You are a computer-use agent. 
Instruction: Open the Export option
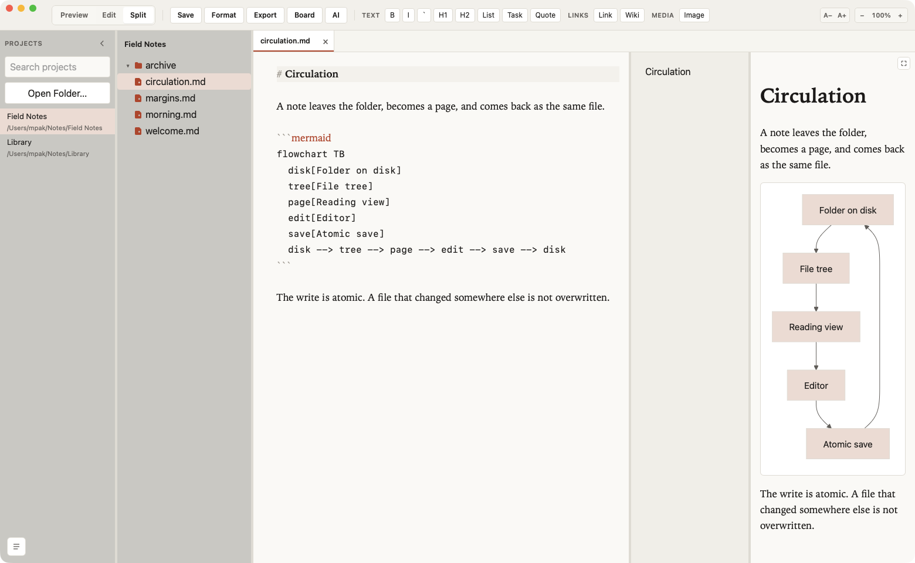pos(265,15)
